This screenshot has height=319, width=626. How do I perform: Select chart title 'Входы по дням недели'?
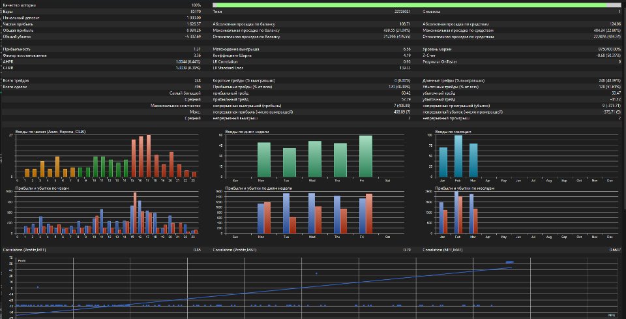coord(246,132)
